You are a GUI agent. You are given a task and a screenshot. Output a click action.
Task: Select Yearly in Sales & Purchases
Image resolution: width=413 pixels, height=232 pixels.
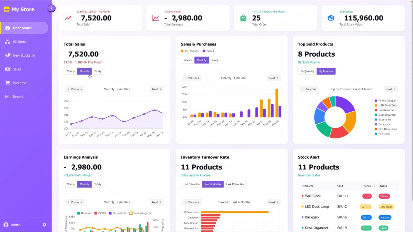tap(215, 60)
